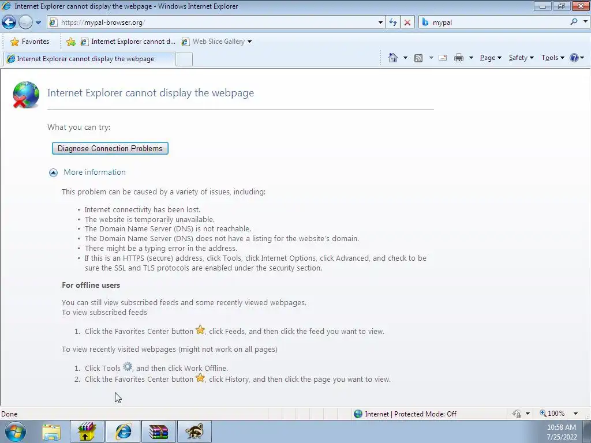
Task: Switch to Internet Explorer taskbar icon
Action: point(123,431)
